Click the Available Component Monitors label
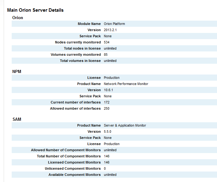The width and height of the screenshot is (217, 182). click(x=74, y=175)
